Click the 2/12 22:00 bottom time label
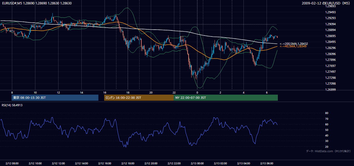 tap(174, 164)
